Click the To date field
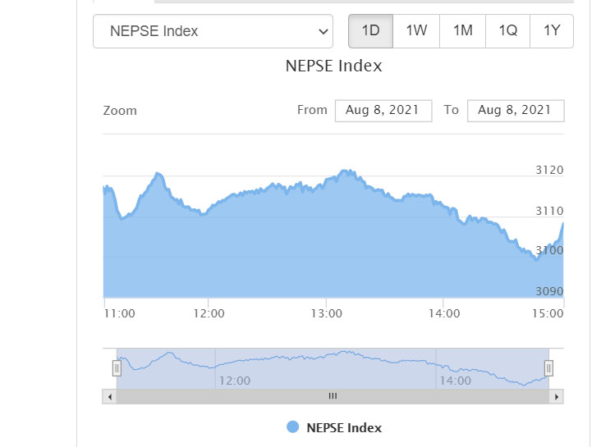 [515, 111]
